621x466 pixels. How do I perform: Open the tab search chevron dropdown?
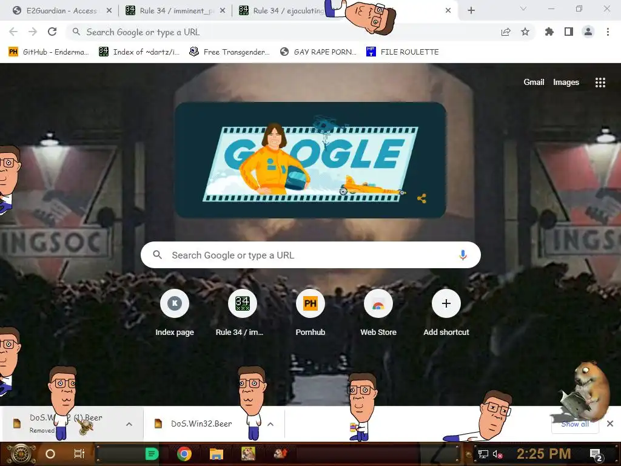pyautogui.click(x=523, y=8)
